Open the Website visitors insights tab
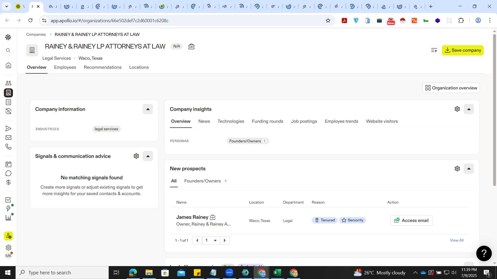The image size is (497, 279). [x=382, y=121]
